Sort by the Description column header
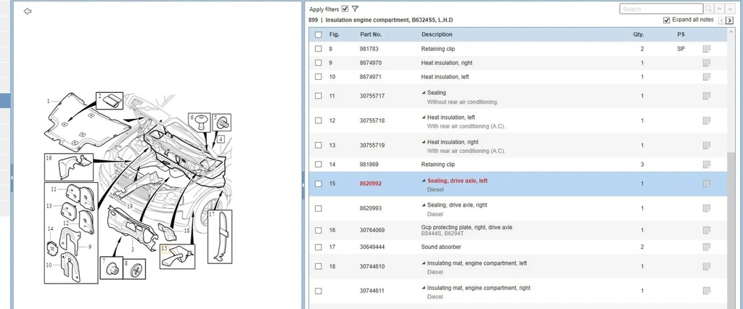Image resolution: width=743 pixels, height=309 pixels. coord(436,35)
